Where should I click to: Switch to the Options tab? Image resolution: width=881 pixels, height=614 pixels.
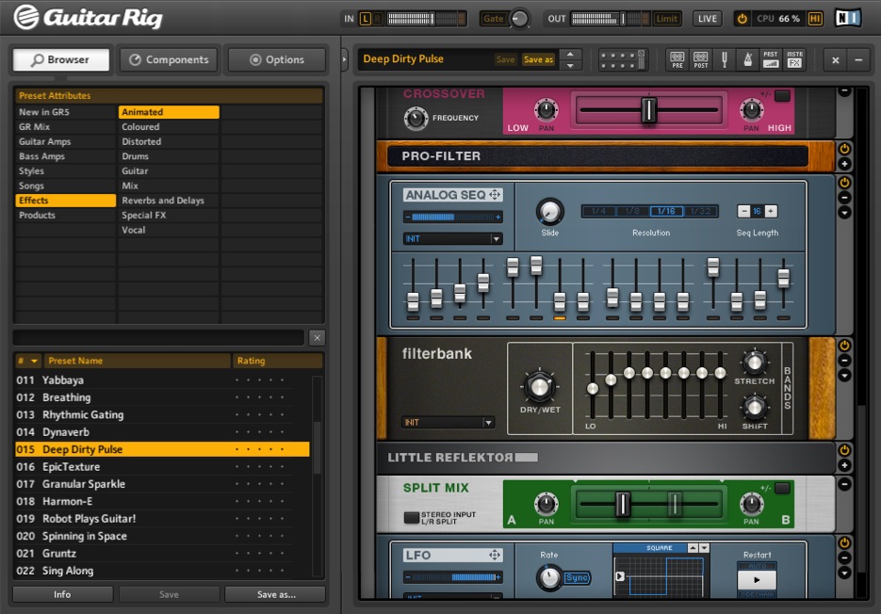coord(276,59)
